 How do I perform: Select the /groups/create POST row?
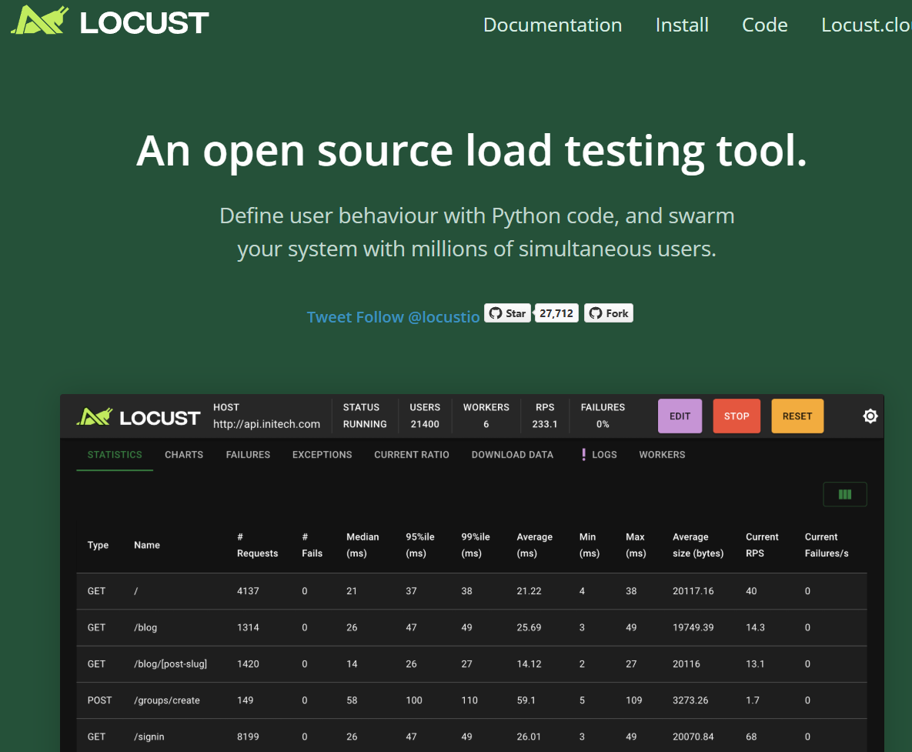(166, 700)
